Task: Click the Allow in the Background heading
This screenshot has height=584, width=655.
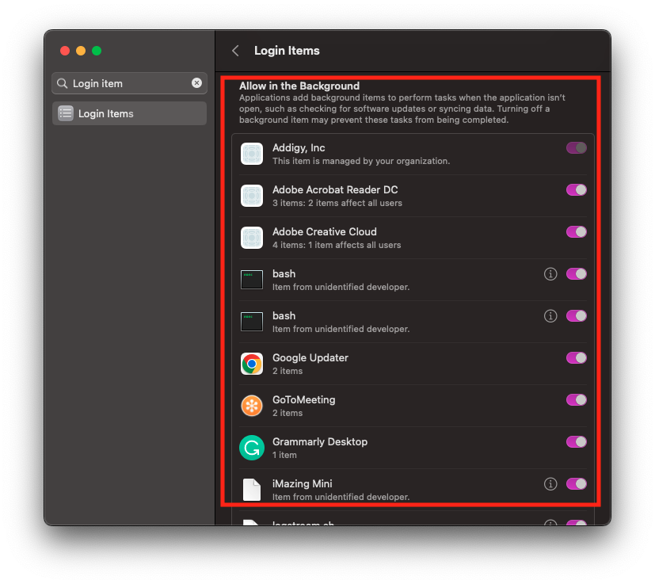Action: 299,86
